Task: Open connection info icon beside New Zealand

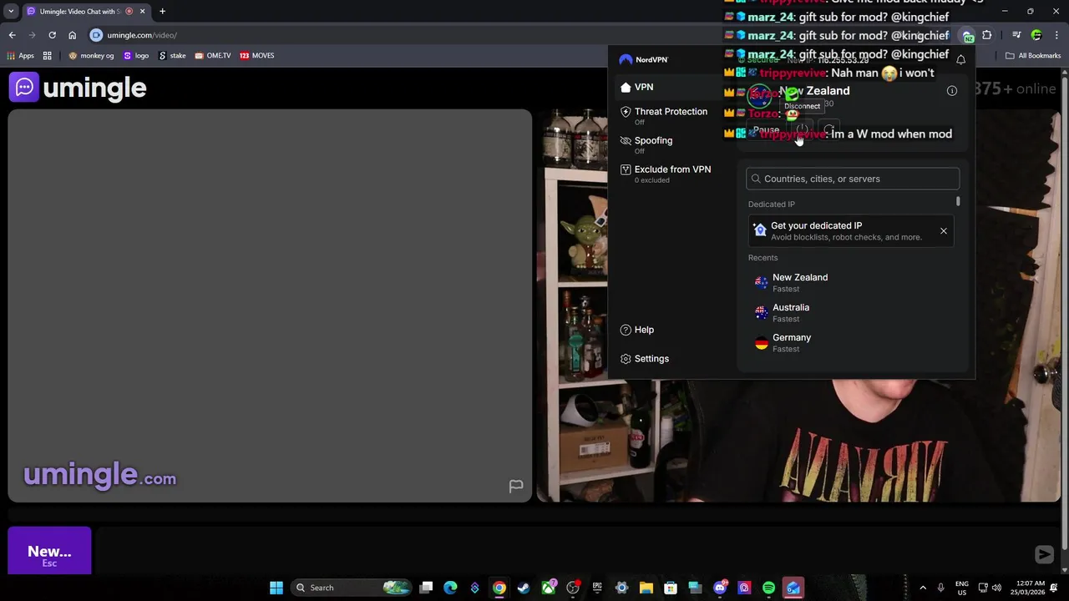Action: 951,91
